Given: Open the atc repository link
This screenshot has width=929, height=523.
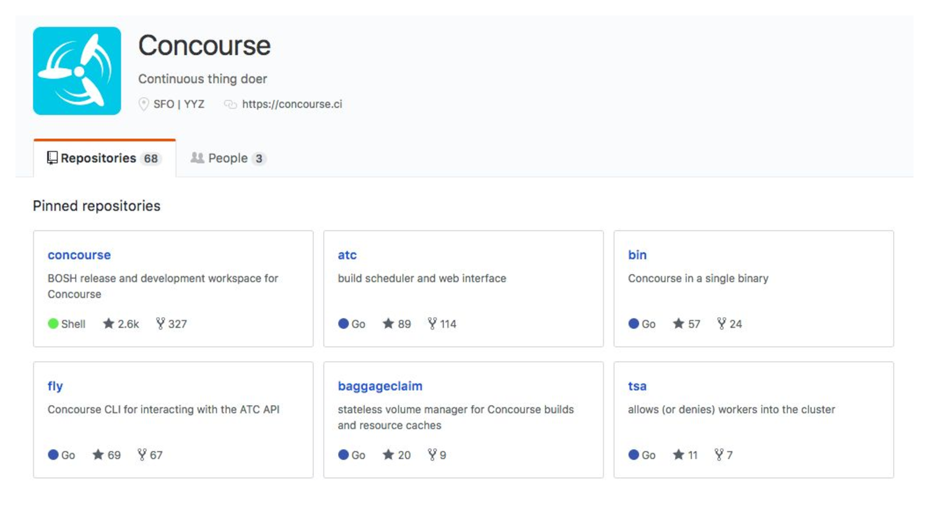Looking at the screenshot, I should click(347, 255).
